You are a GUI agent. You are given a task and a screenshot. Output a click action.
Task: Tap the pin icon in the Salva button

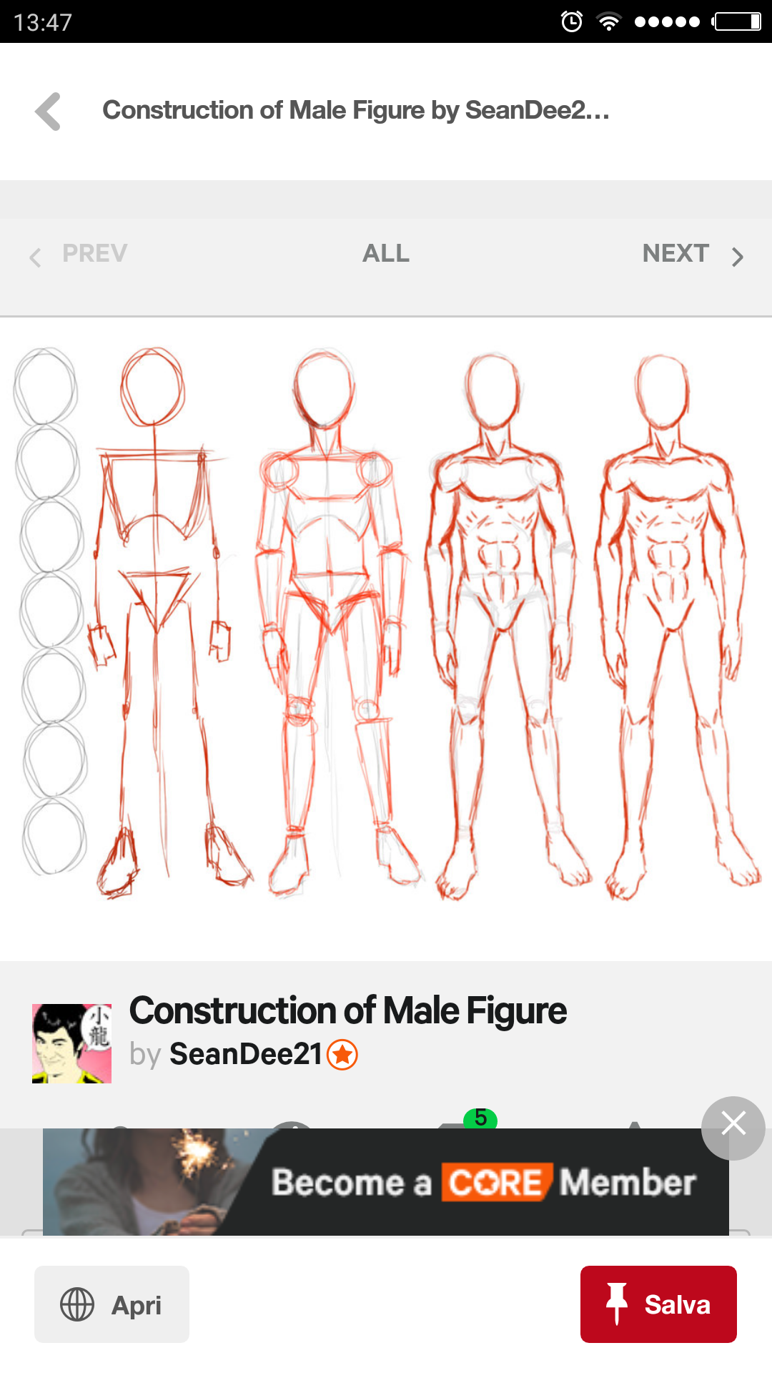pyautogui.click(x=616, y=1304)
